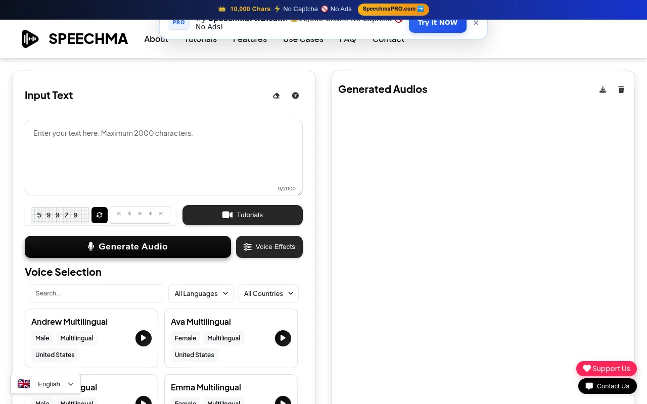The width and height of the screenshot is (647, 404).
Task: Click the PRO badge in the popup
Action: point(178,23)
